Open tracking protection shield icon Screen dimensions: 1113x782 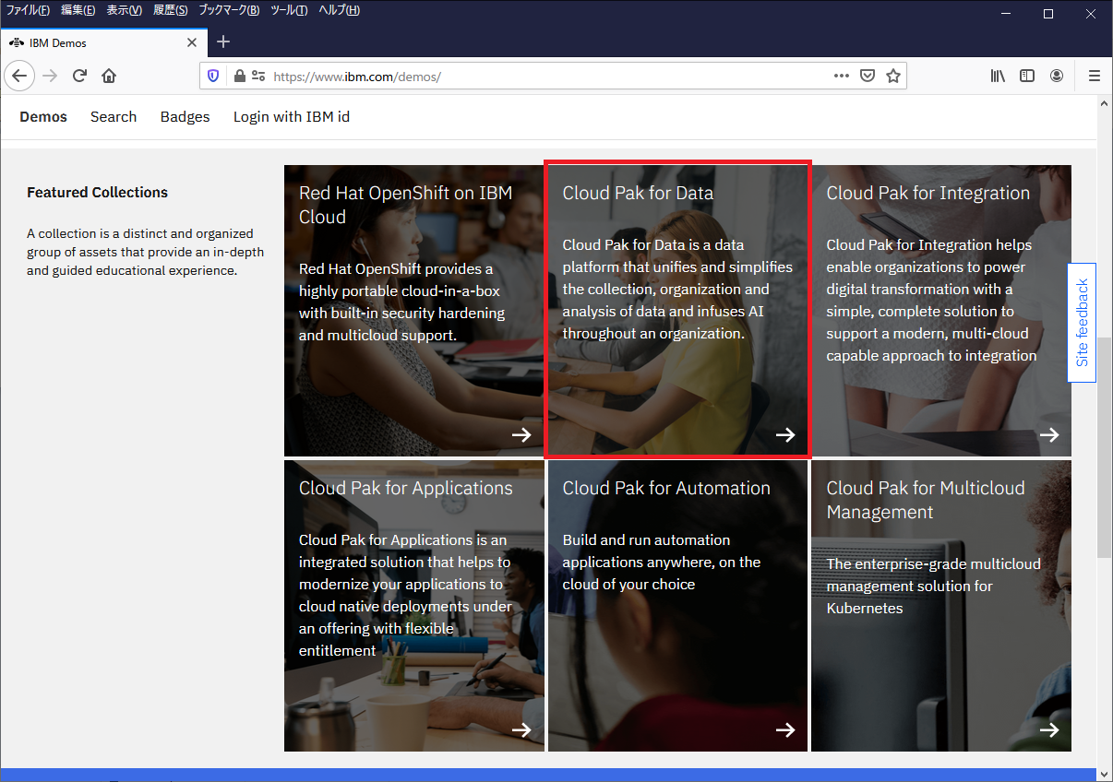pos(213,76)
